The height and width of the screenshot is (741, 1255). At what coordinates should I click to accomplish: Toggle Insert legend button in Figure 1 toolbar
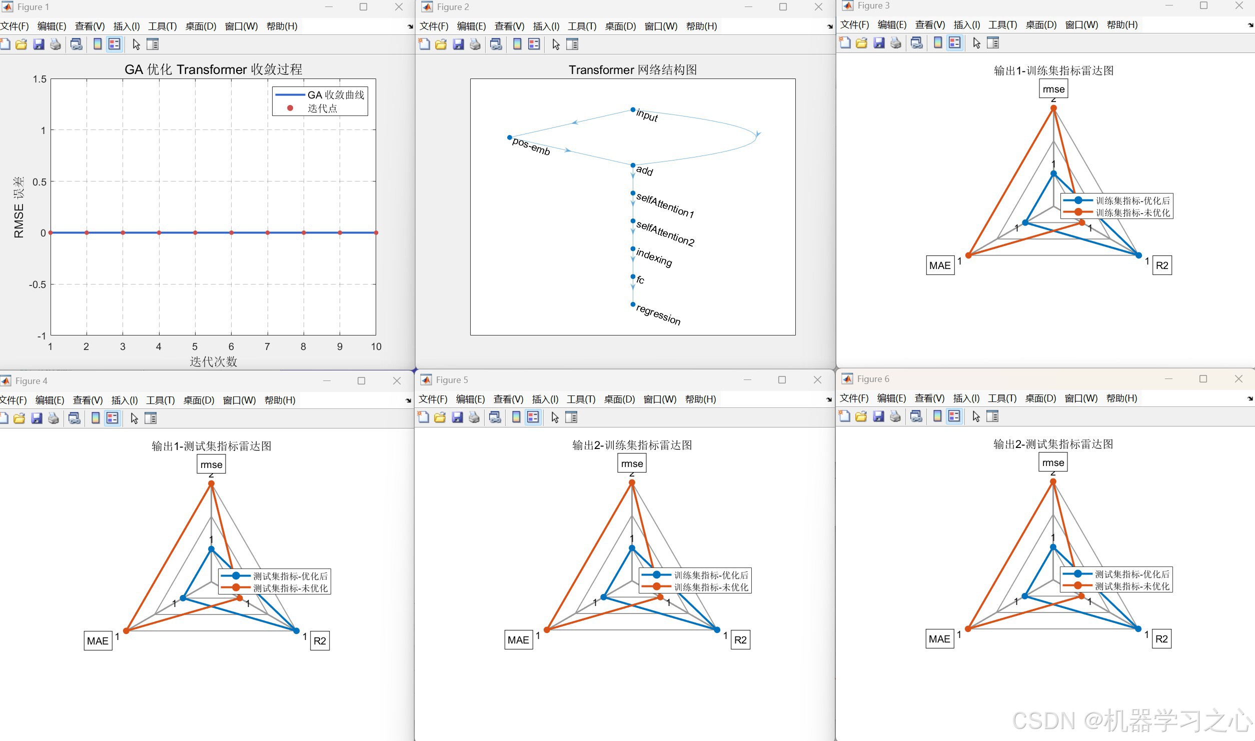[115, 44]
